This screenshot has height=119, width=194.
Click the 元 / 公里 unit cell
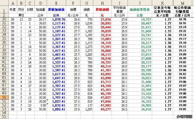tap(162, 15)
